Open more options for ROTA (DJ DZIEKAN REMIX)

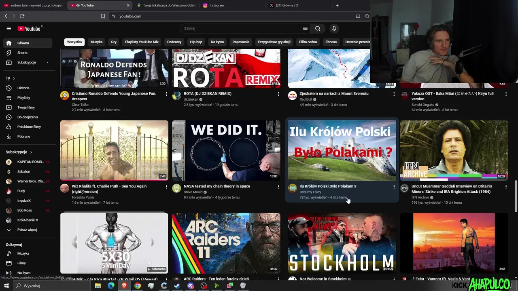click(x=278, y=94)
